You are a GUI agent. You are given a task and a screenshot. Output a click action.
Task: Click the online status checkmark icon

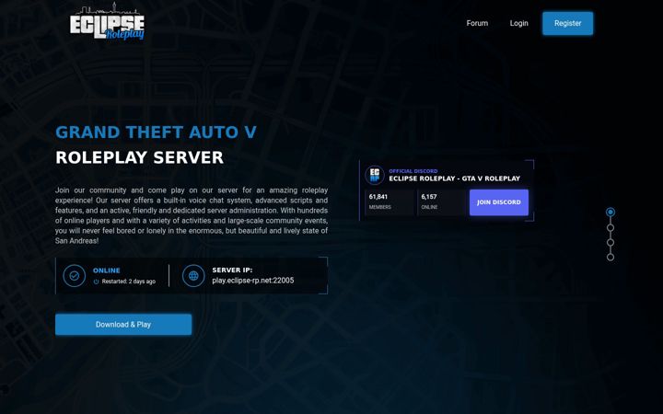click(x=75, y=276)
